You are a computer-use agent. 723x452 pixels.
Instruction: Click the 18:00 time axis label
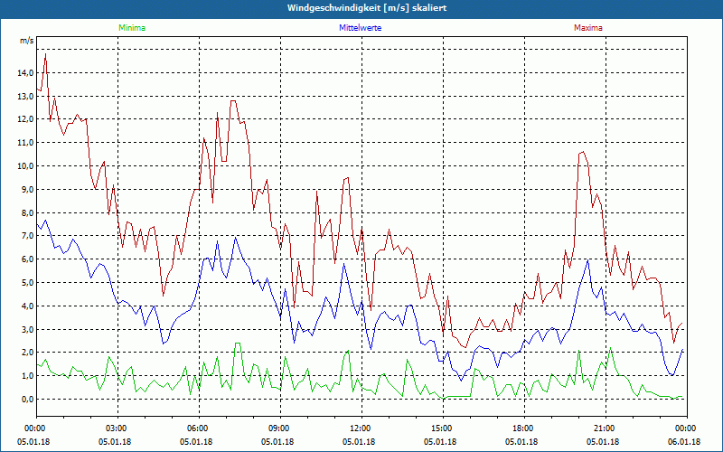525,428
